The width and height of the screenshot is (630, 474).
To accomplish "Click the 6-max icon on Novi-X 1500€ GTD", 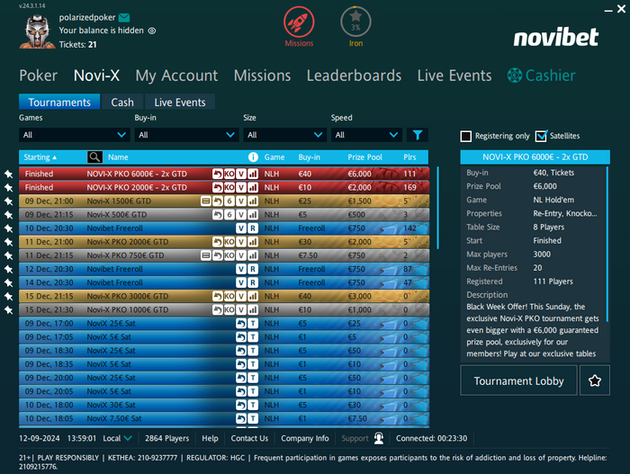I will [x=229, y=201].
